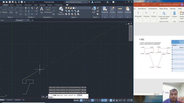Viewport: 184px width, 103px height.
Task: Toggle object snap in status bar
Action: [x=106, y=100]
